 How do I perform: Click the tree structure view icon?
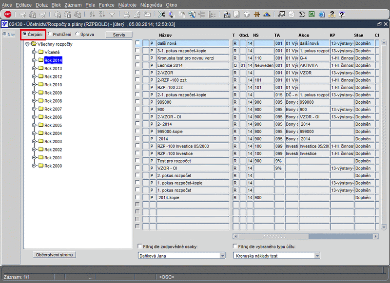pyautogui.click(x=212, y=15)
